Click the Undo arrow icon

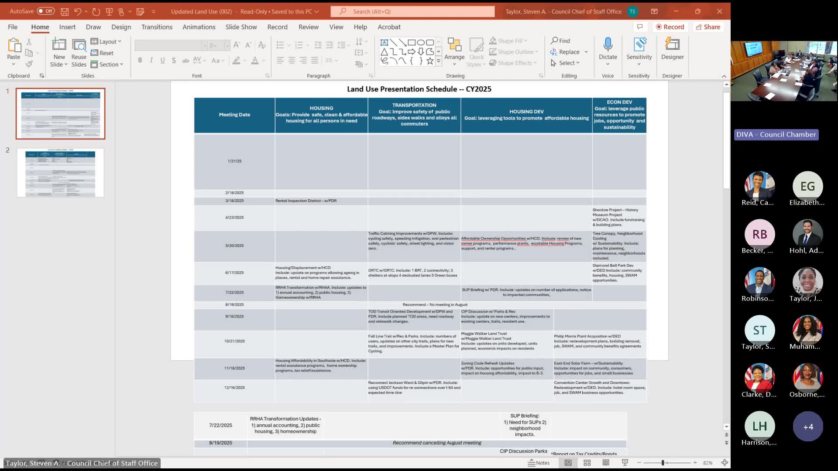(x=78, y=12)
